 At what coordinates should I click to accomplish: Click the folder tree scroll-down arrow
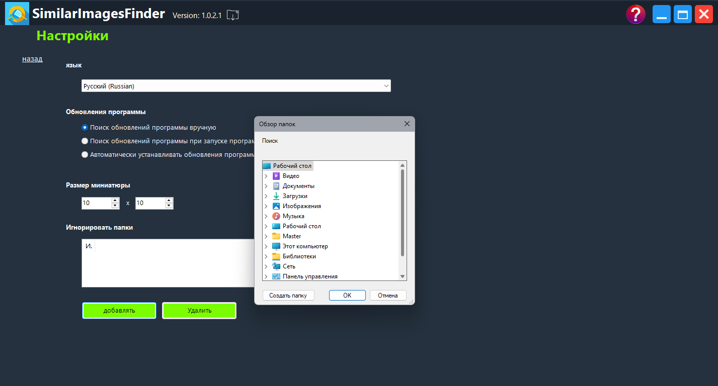[403, 276]
